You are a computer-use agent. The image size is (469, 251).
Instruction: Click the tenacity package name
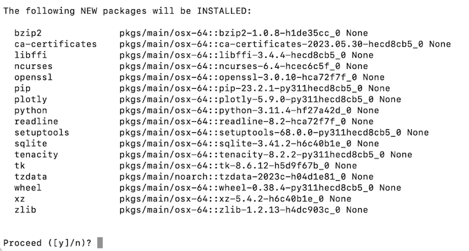click(36, 155)
